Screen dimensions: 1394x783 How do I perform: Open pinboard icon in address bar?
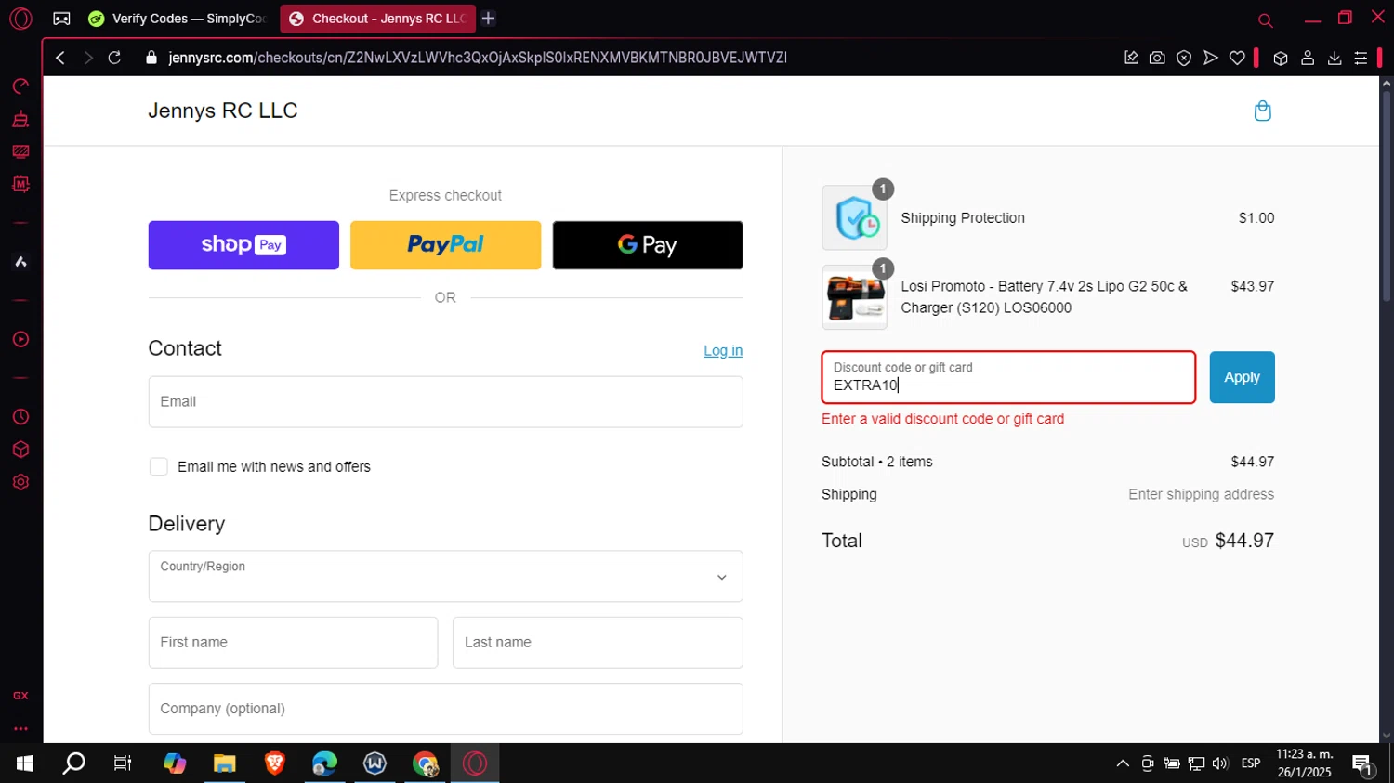[x=1131, y=58]
